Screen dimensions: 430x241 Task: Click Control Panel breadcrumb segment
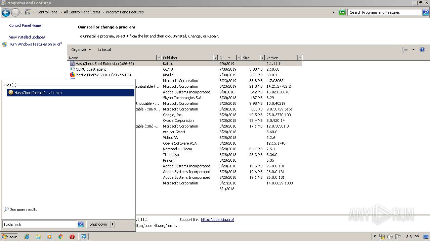pyautogui.click(x=47, y=12)
